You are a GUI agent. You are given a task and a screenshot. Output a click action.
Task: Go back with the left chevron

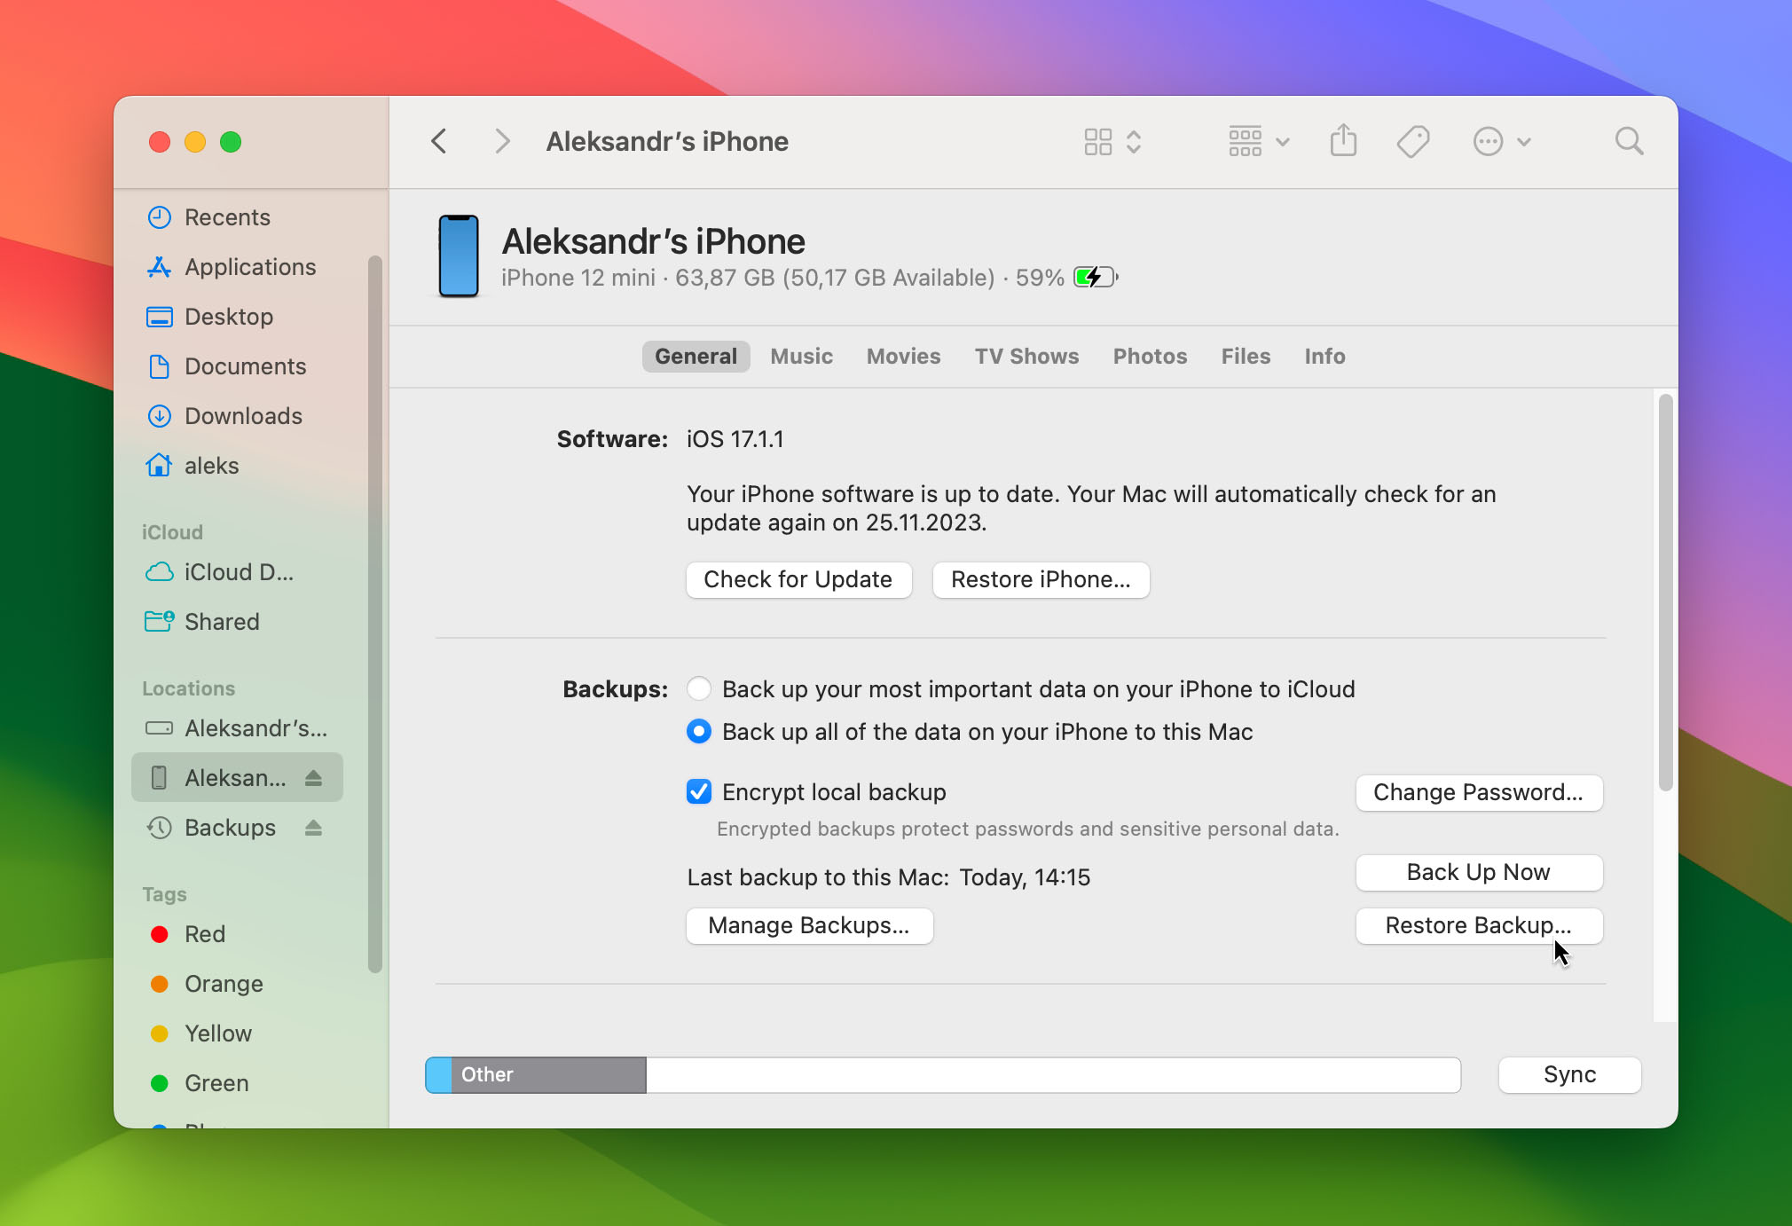pos(439,141)
